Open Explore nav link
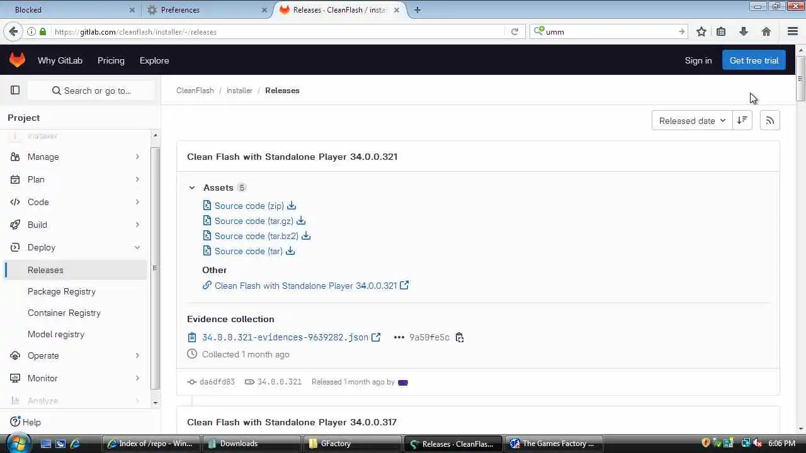This screenshot has height=453, width=806. (x=154, y=60)
